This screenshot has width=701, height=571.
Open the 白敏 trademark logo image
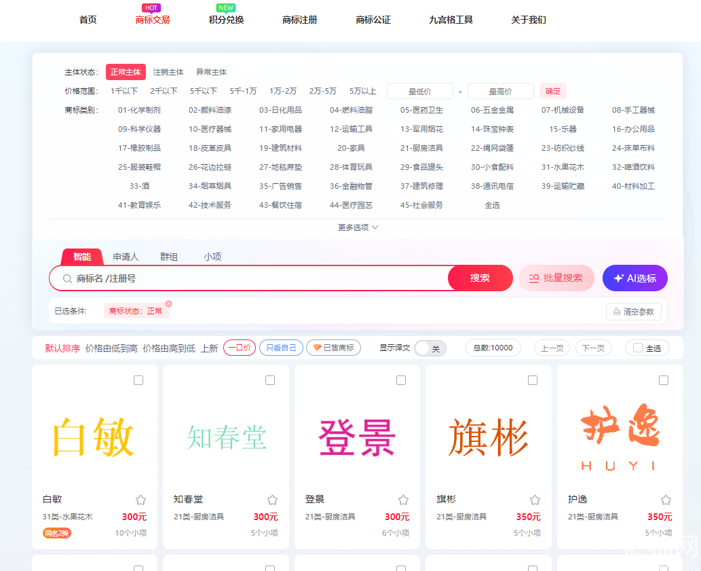click(x=94, y=437)
